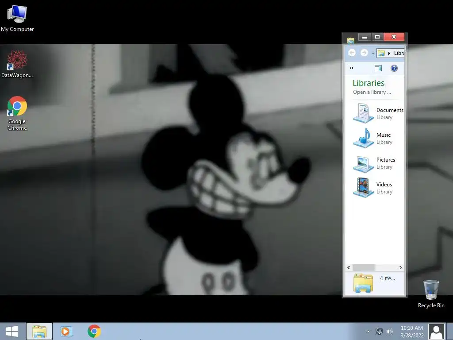Open recent pages dropdown in Explorer
This screenshot has height=340, width=453.
coord(373,54)
